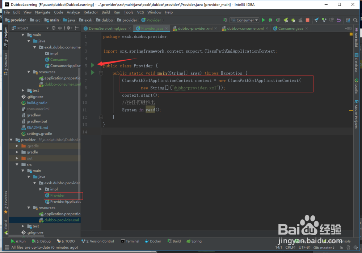Screen dimensions: 362x253
Task: Click the Update Project VCS icon
Action: coord(316,20)
